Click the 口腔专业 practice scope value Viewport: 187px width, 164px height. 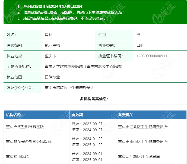52,77
